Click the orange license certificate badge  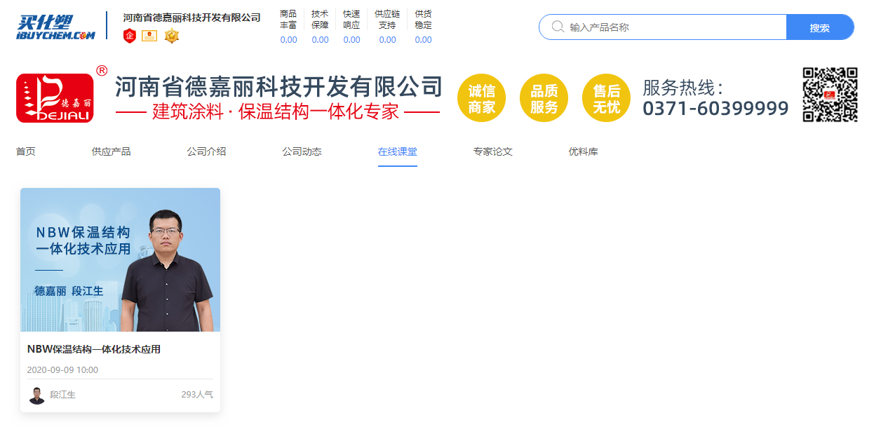(x=149, y=36)
